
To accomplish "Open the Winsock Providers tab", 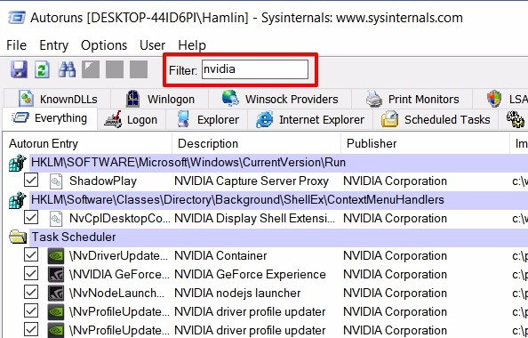I will click(280, 99).
